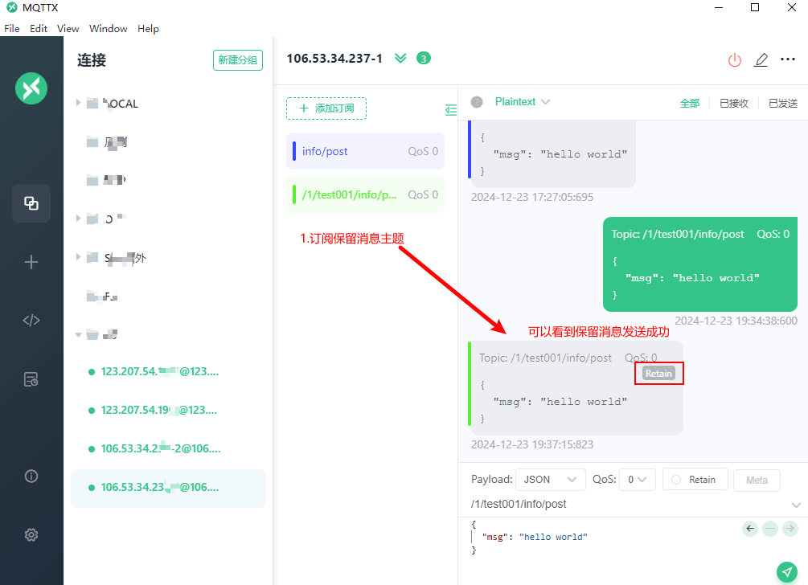The image size is (808, 585).
Task: Open the QoS 0 level dropdown
Action: point(637,480)
